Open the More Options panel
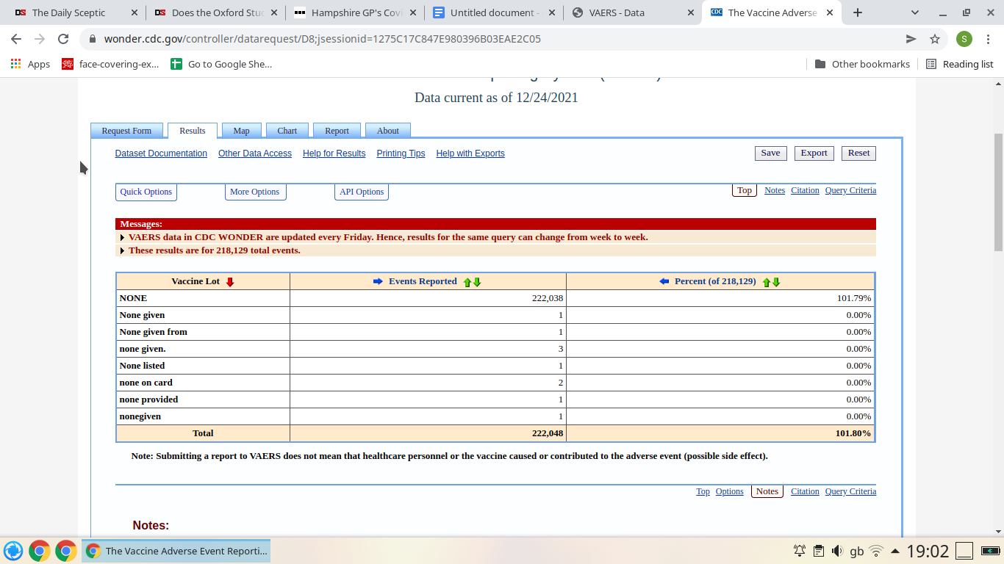This screenshot has width=1004, height=564. pos(254,192)
